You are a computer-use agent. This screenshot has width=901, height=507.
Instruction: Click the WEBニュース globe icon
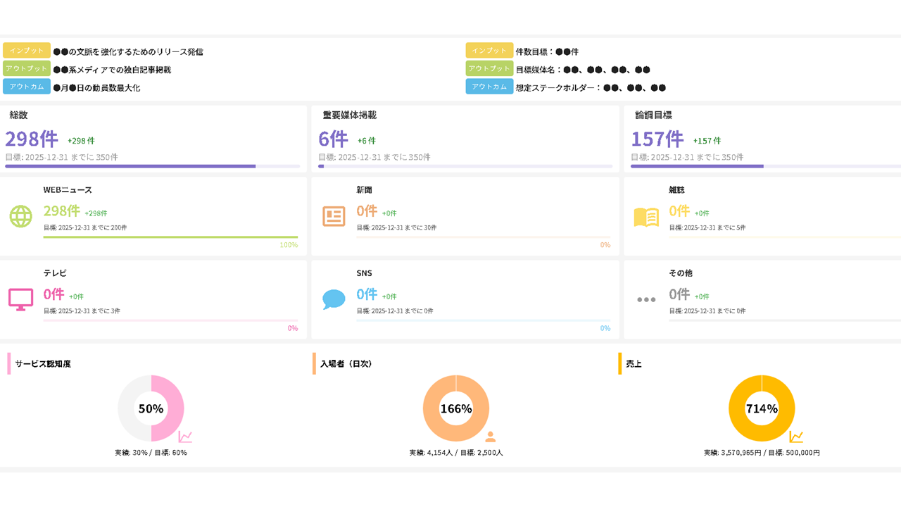click(20, 216)
